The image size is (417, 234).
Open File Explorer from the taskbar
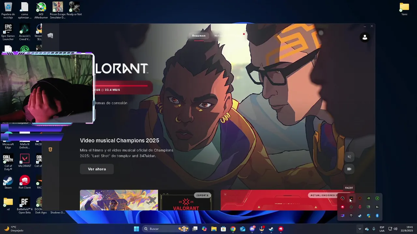[x=214, y=229]
